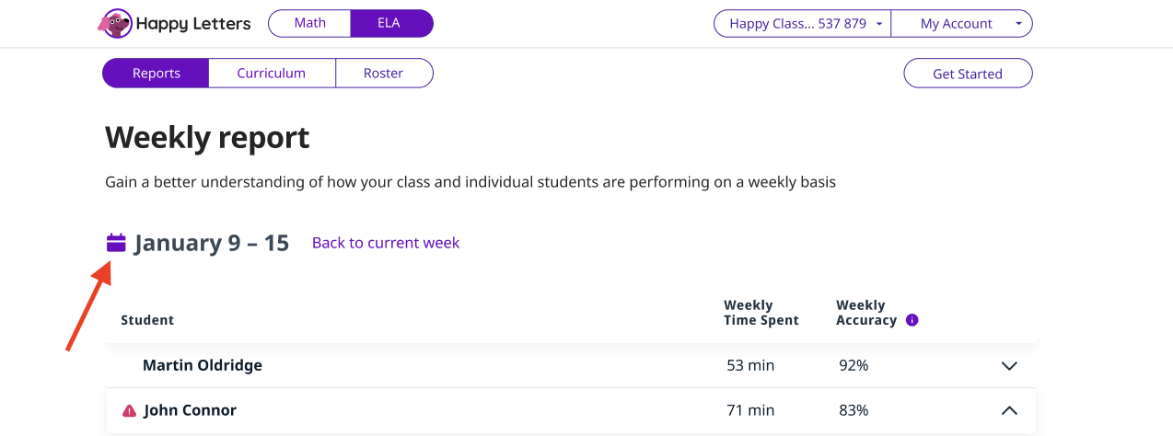Collapse John Connor's row details
This screenshot has width=1173, height=436.
[x=1009, y=410]
